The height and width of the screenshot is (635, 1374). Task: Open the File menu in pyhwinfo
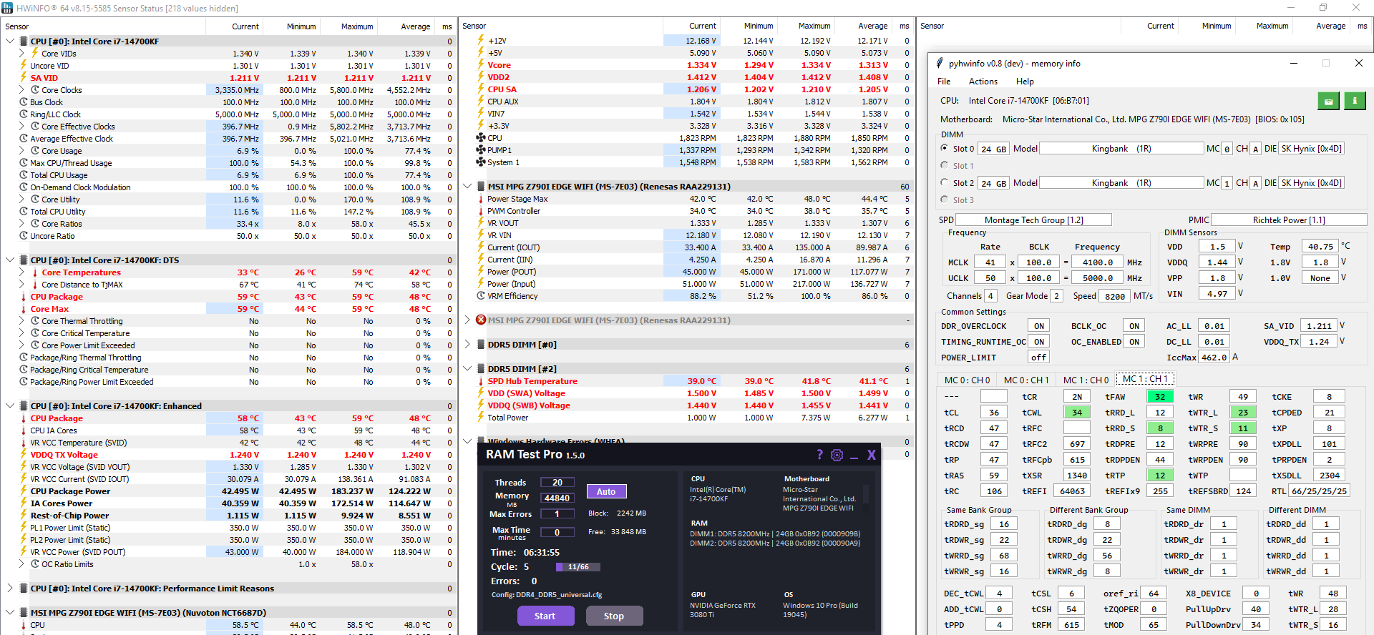944,82
